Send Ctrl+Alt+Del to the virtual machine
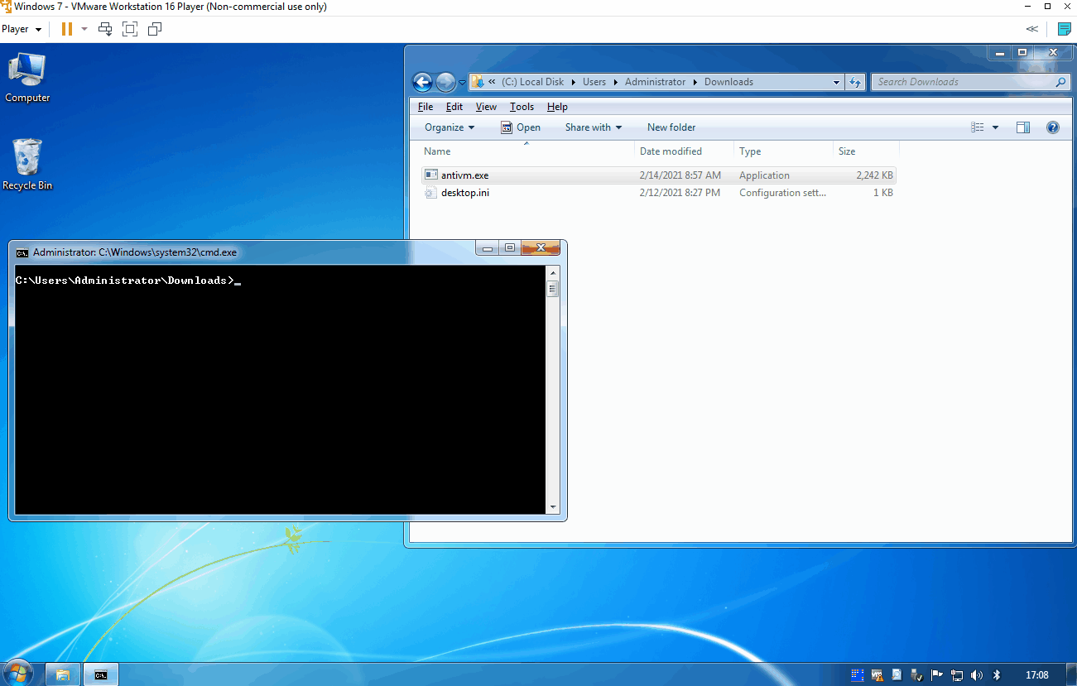 pyautogui.click(x=105, y=29)
